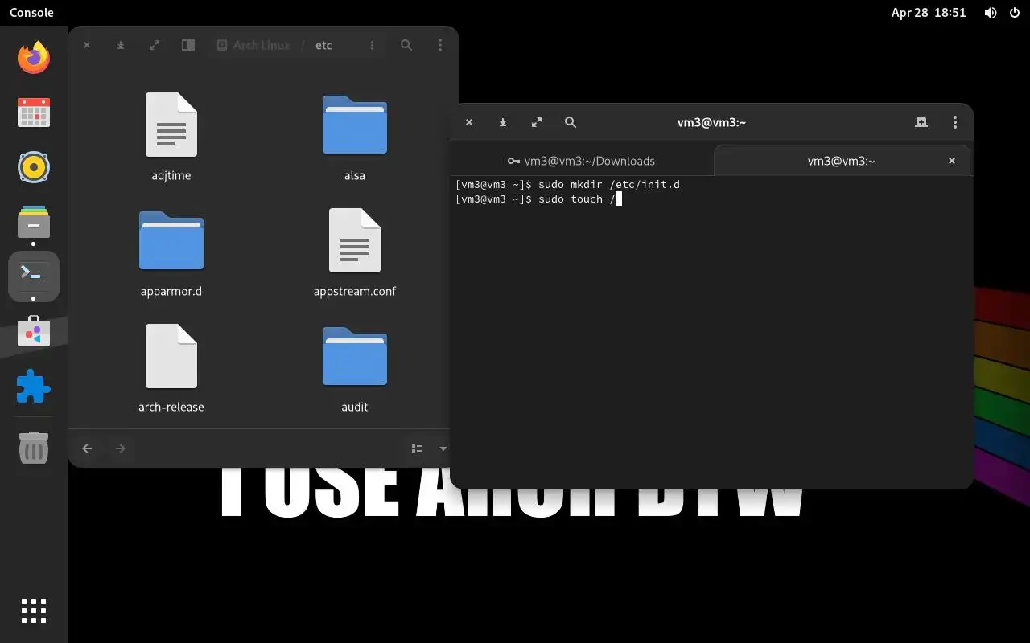Image resolution: width=1030 pixels, height=643 pixels.
Task: Toggle the Files sidebar panel icon
Action: (188, 45)
